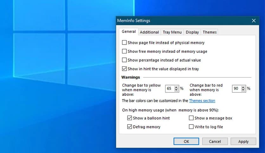Click the 'Change bar to yellow when memory is above' label

tap(141, 90)
